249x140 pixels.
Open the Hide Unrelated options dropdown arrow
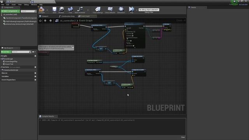88,10
